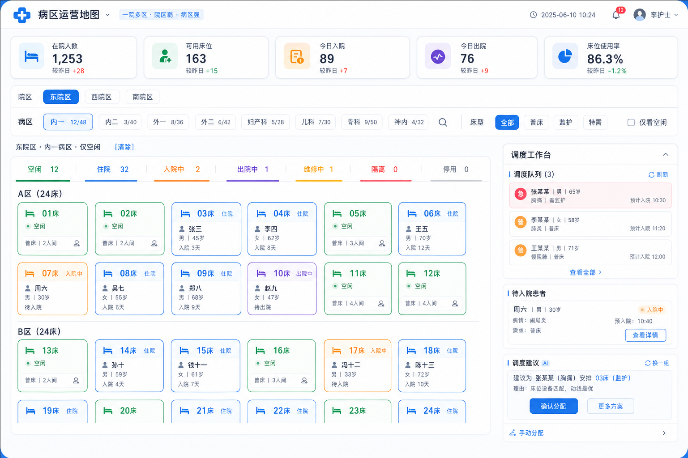The width and height of the screenshot is (688, 458).
Task: Click assign-patient icon on bed 01床
Action: tap(77, 243)
